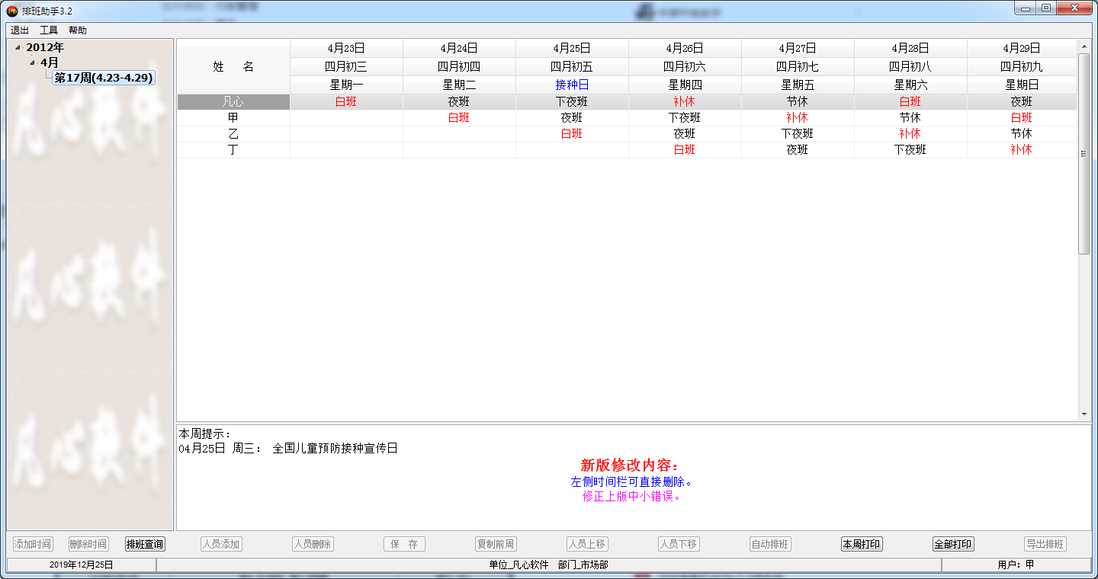Viewport: 1098px width, 579px height.
Task: Click the schedule table scroll-down arrow
Action: (x=1084, y=414)
